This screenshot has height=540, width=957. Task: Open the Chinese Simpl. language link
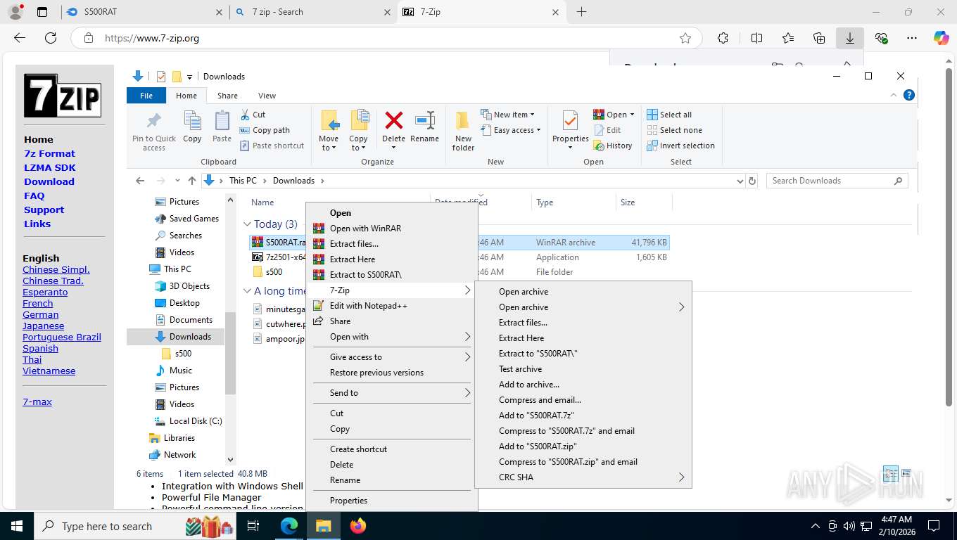pos(56,270)
